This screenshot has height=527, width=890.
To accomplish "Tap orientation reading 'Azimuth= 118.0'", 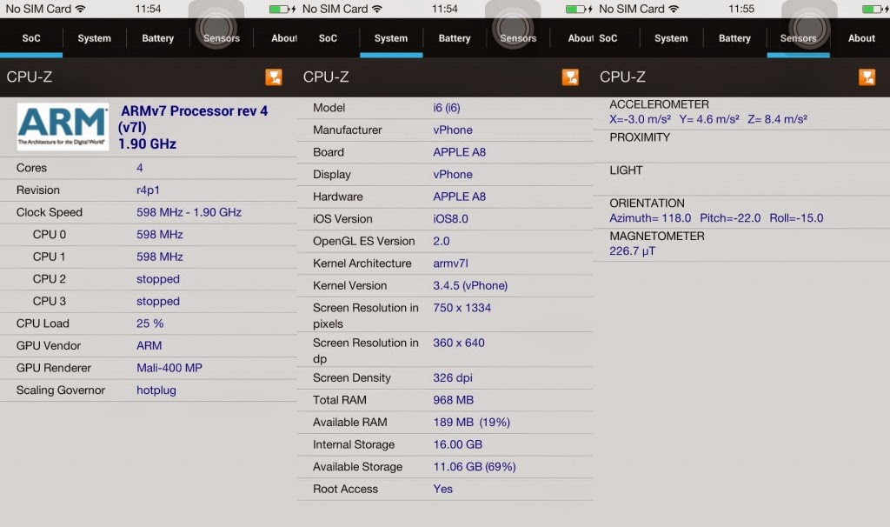I will [x=650, y=218].
